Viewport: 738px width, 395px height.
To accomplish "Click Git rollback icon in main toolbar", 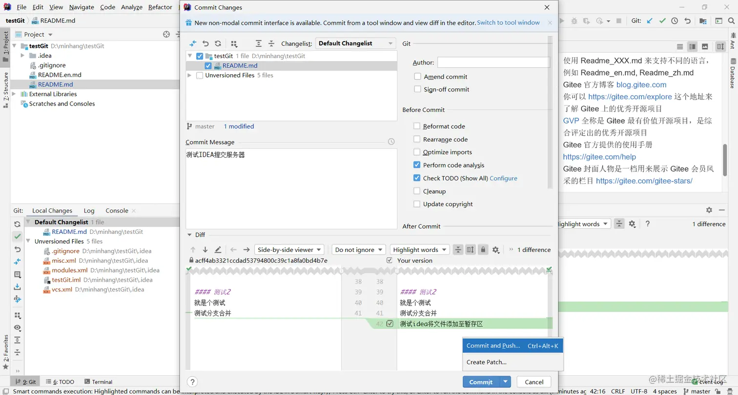I will (687, 21).
